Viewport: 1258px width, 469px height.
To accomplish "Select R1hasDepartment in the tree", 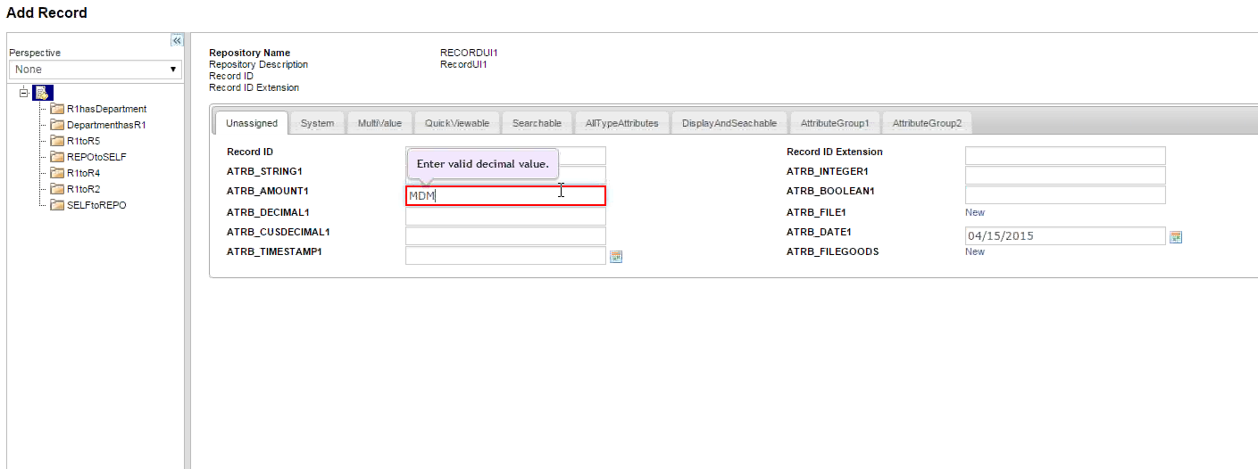I will [107, 109].
